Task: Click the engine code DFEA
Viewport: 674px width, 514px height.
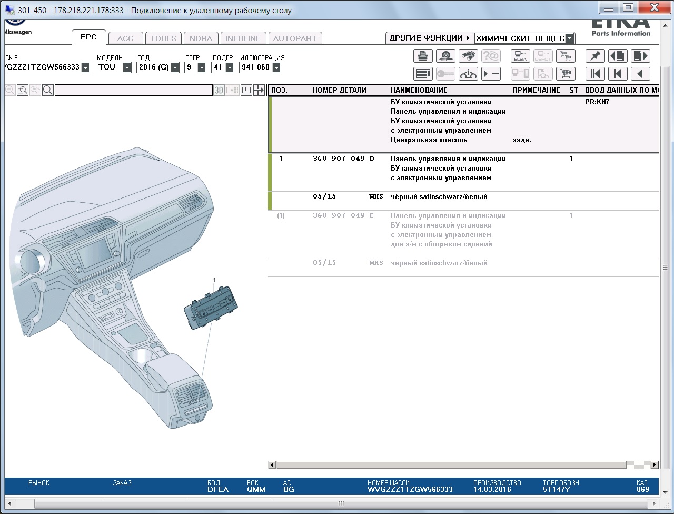Action: 218,489
